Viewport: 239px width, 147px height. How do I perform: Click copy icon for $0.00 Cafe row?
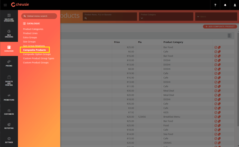click(219, 52)
